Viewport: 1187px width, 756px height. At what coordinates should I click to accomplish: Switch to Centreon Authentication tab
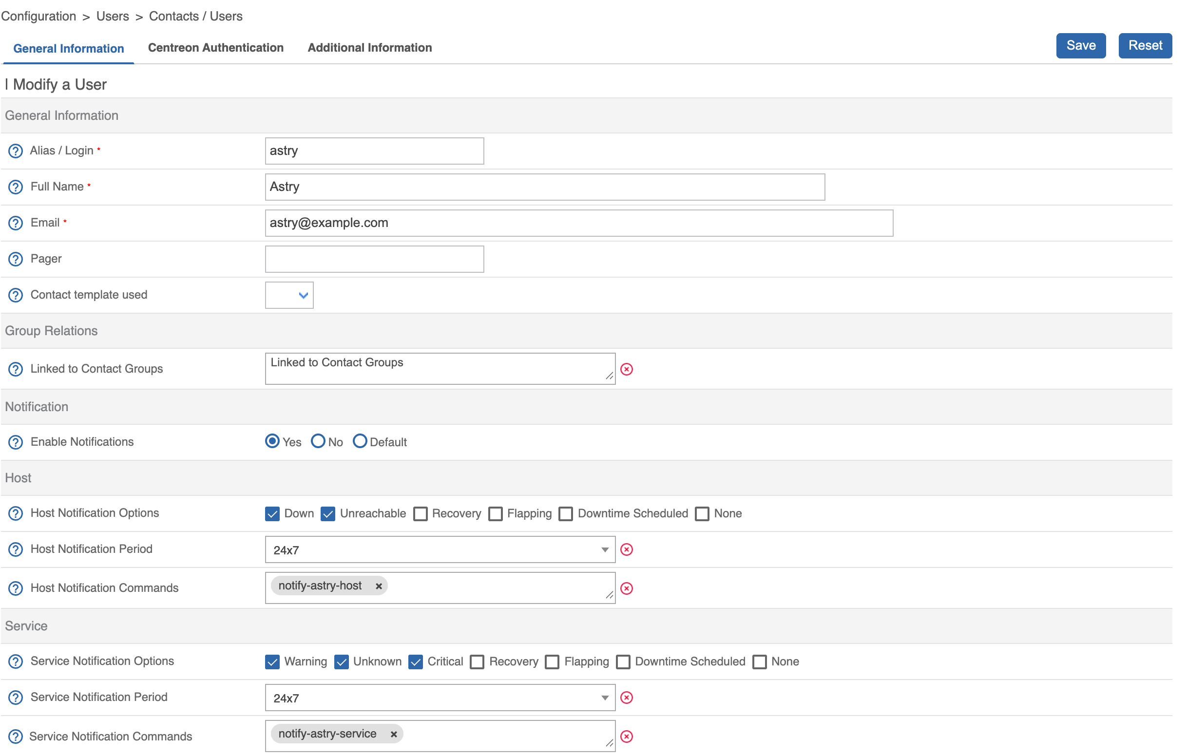215,48
